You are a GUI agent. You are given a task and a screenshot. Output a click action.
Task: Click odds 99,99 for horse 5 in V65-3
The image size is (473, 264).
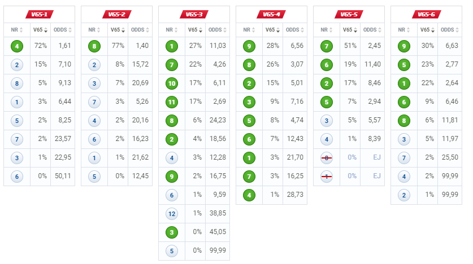click(218, 250)
